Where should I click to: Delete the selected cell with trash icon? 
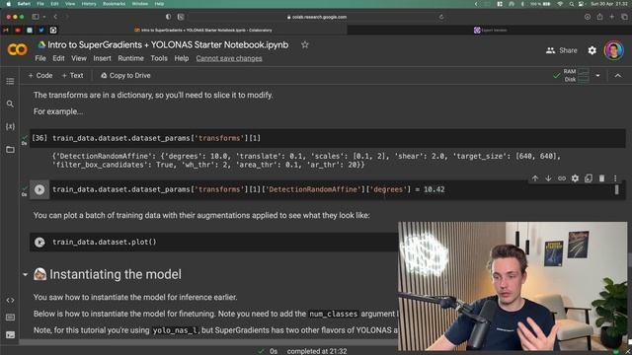(601, 178)
